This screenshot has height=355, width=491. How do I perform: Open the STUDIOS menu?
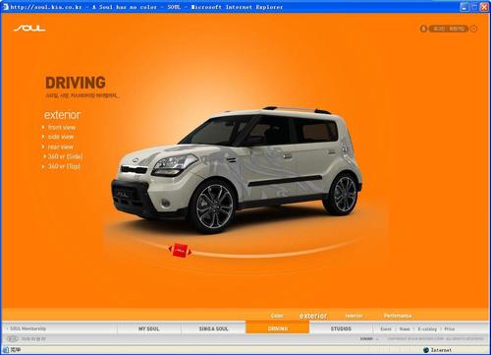(341, 328)
